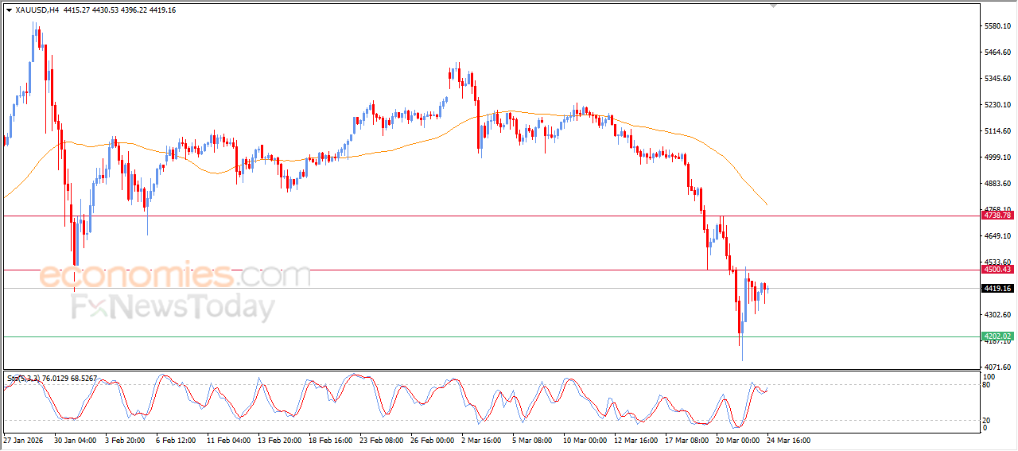Click the Sto(5,3,3) indicator label
The height and width of the screenshot is (451, 1018).
25,379
